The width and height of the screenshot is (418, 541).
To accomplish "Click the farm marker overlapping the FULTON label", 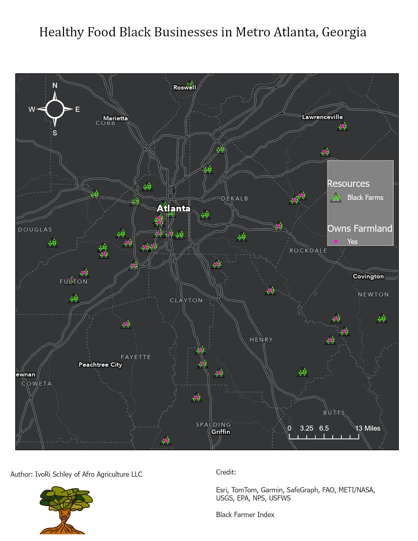I will [70, 280].
